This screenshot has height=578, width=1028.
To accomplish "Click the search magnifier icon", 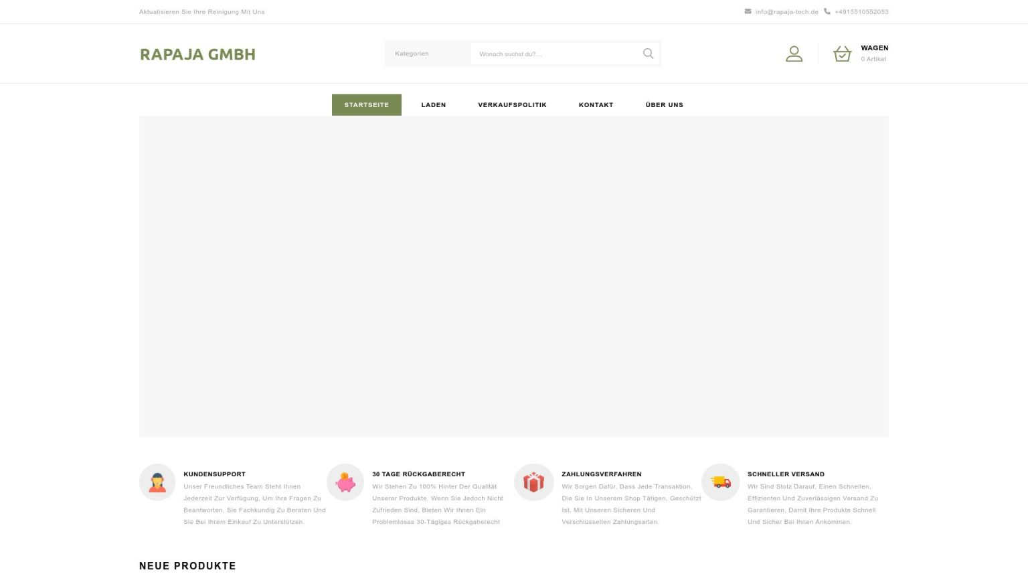I will pos(648,54).
